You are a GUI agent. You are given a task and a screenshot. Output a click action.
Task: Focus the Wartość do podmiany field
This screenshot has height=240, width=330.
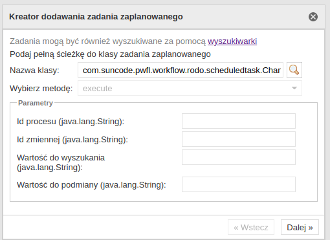(239, 184)
